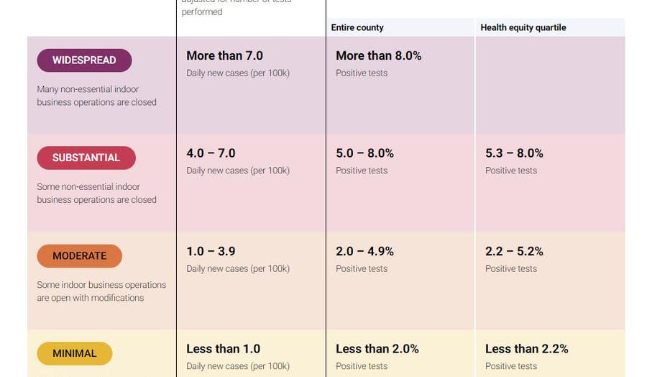Click the purple WIDESPREAD tier badge
Image resolution: width=670 pixels, height=377 pixels.
84,60
